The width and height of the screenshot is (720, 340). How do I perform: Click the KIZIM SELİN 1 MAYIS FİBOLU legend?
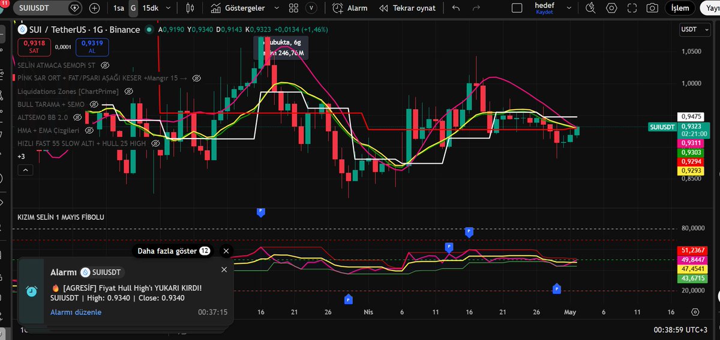(60, 217)
